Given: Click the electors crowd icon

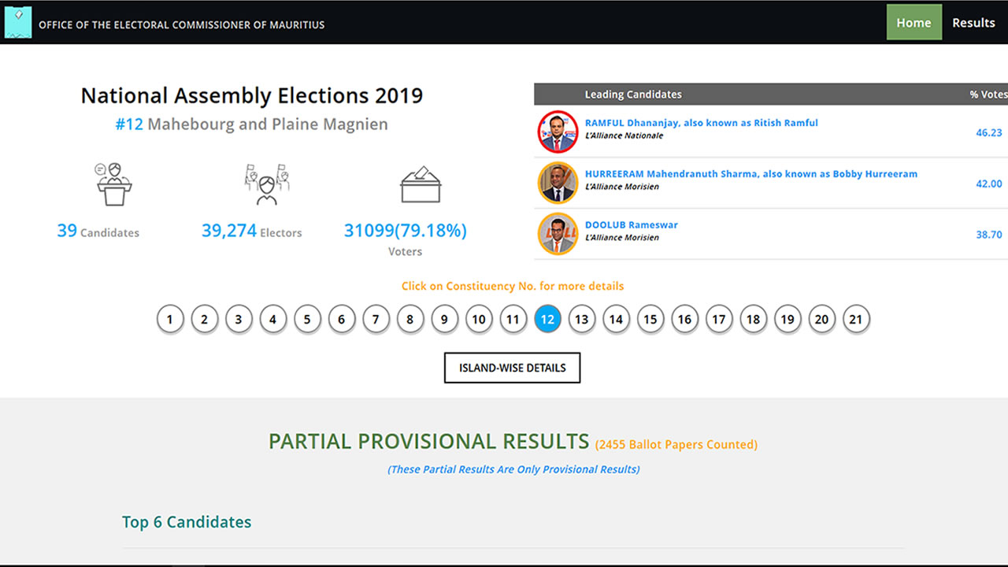Looking at the screenshot, I should coord(267,183).
